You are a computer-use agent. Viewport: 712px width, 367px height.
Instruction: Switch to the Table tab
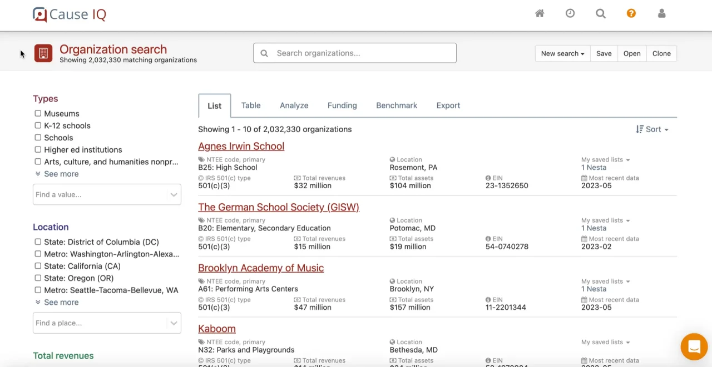(251, 105)
